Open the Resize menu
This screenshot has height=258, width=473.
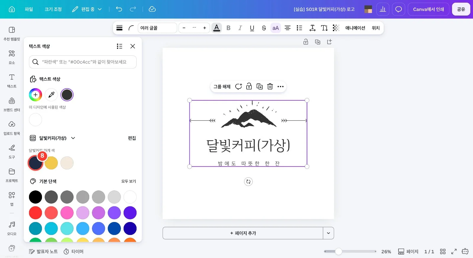click(53, 9)
